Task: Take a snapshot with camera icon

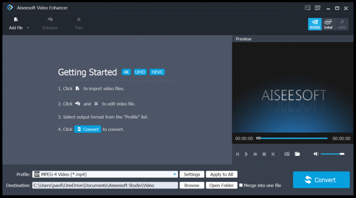Action: pos(287,154)
